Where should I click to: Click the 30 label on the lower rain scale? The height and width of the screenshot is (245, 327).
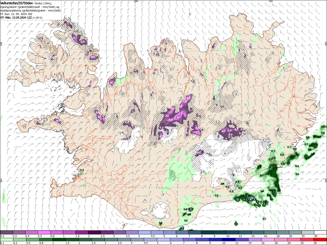[x=316, y=243]
